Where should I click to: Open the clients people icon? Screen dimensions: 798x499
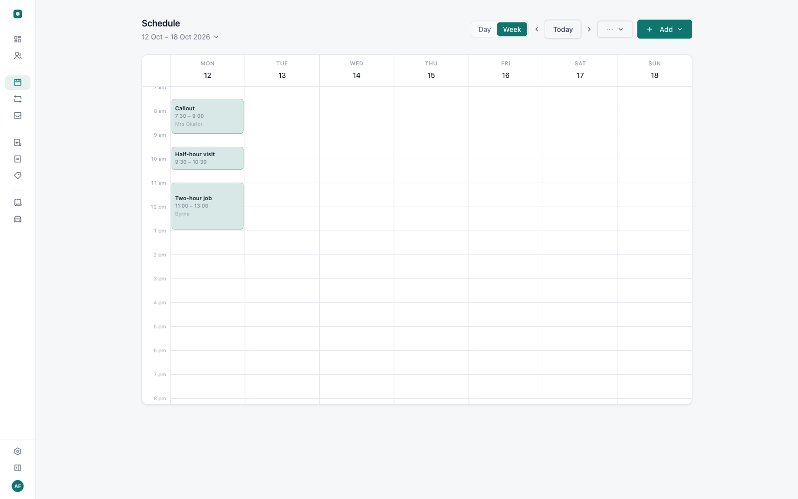point(17,55)
